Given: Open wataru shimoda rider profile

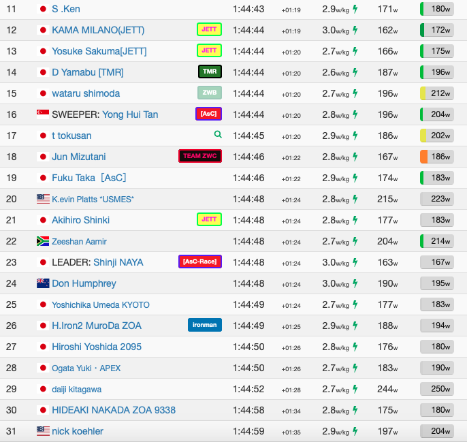Looking at the screenshot, I should pyautogui.click(x=86, y=93).
